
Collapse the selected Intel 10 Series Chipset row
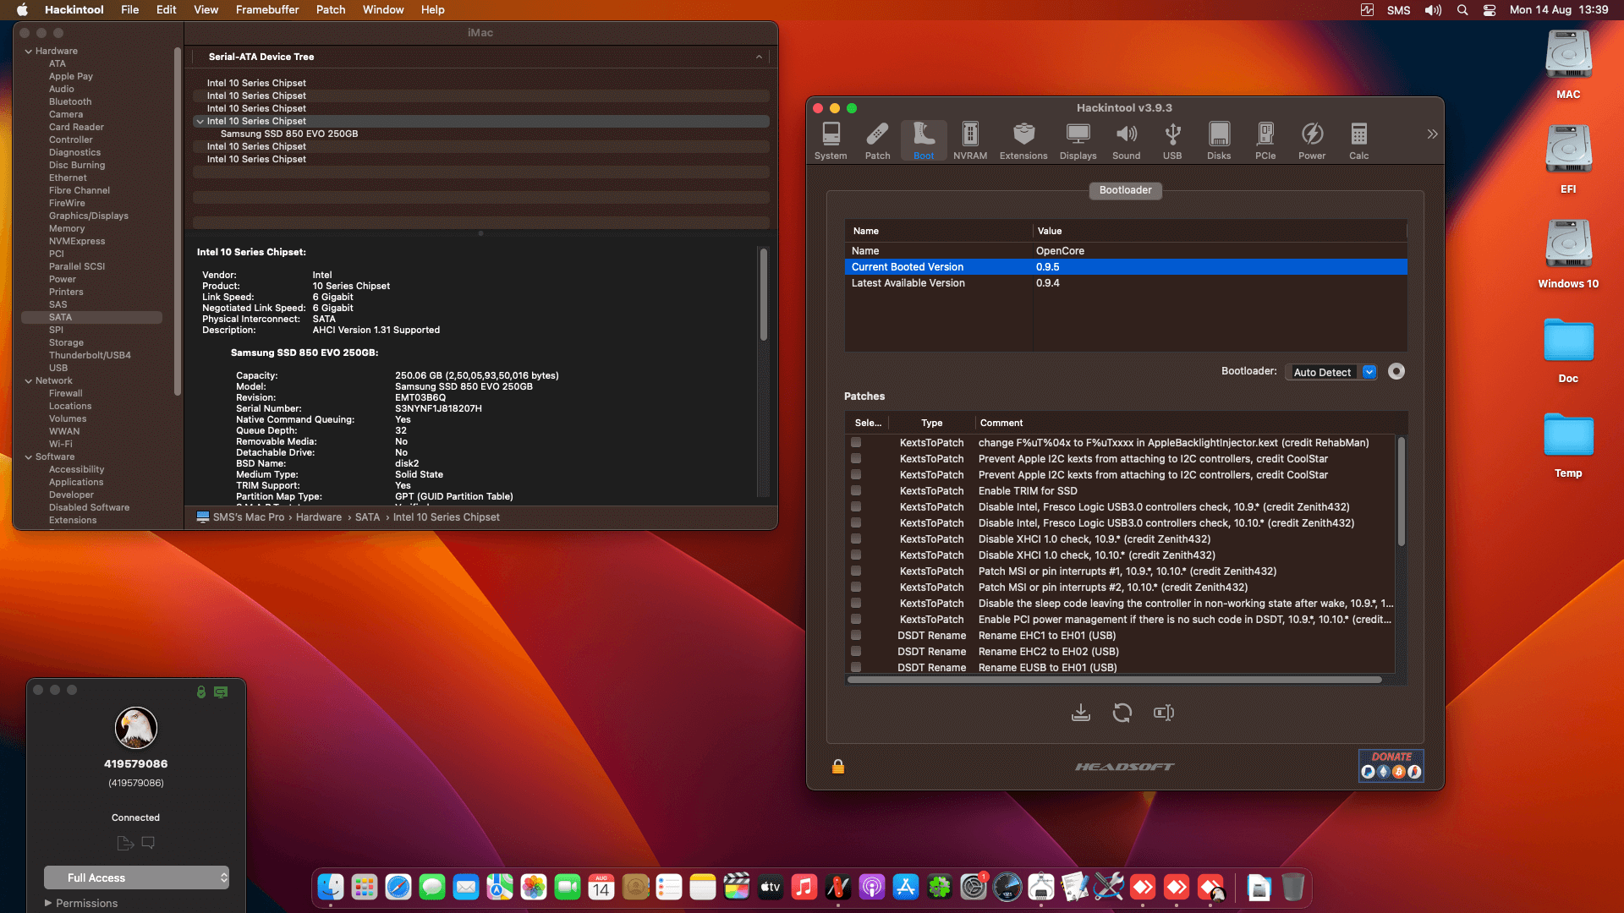[x=200, y=121]
